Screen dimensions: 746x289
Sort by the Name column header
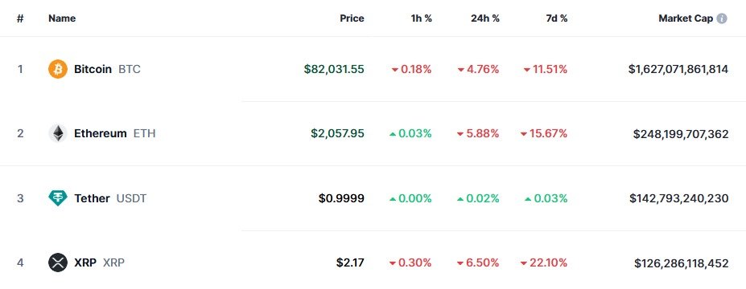click(x=62, y=18)
